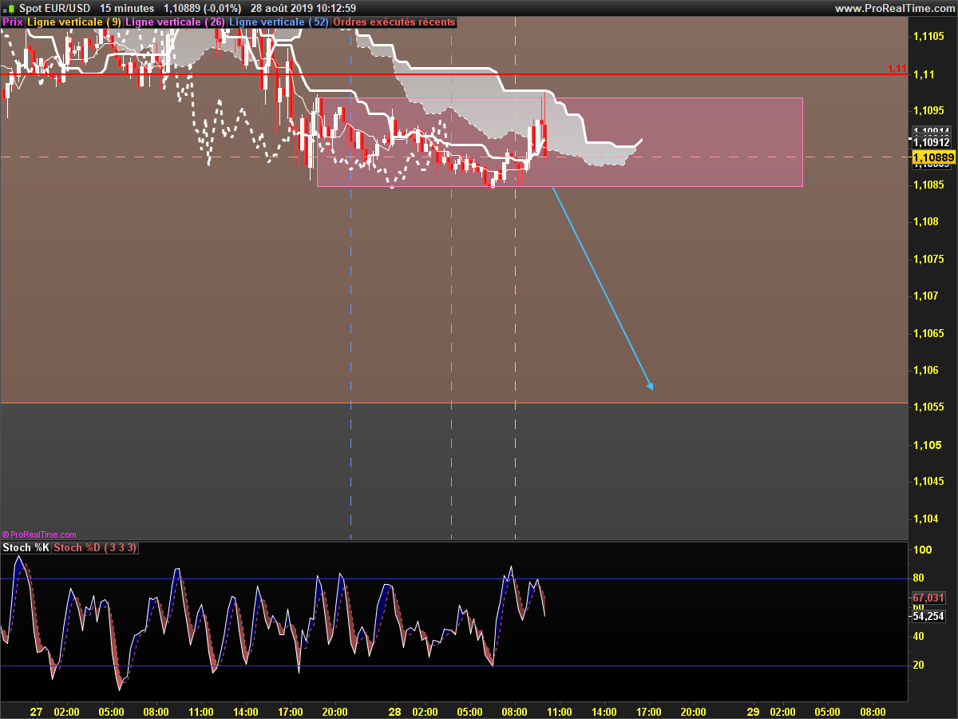This screenshot has width=958, height=719.
Task: Open the www.ProRealTime.com link
Action: 893,8
